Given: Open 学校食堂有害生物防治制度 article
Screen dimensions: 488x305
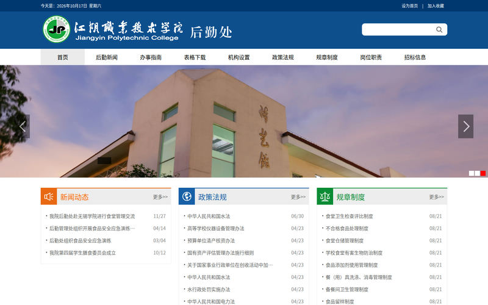Looking at the screenshot, I should [354, 253].
